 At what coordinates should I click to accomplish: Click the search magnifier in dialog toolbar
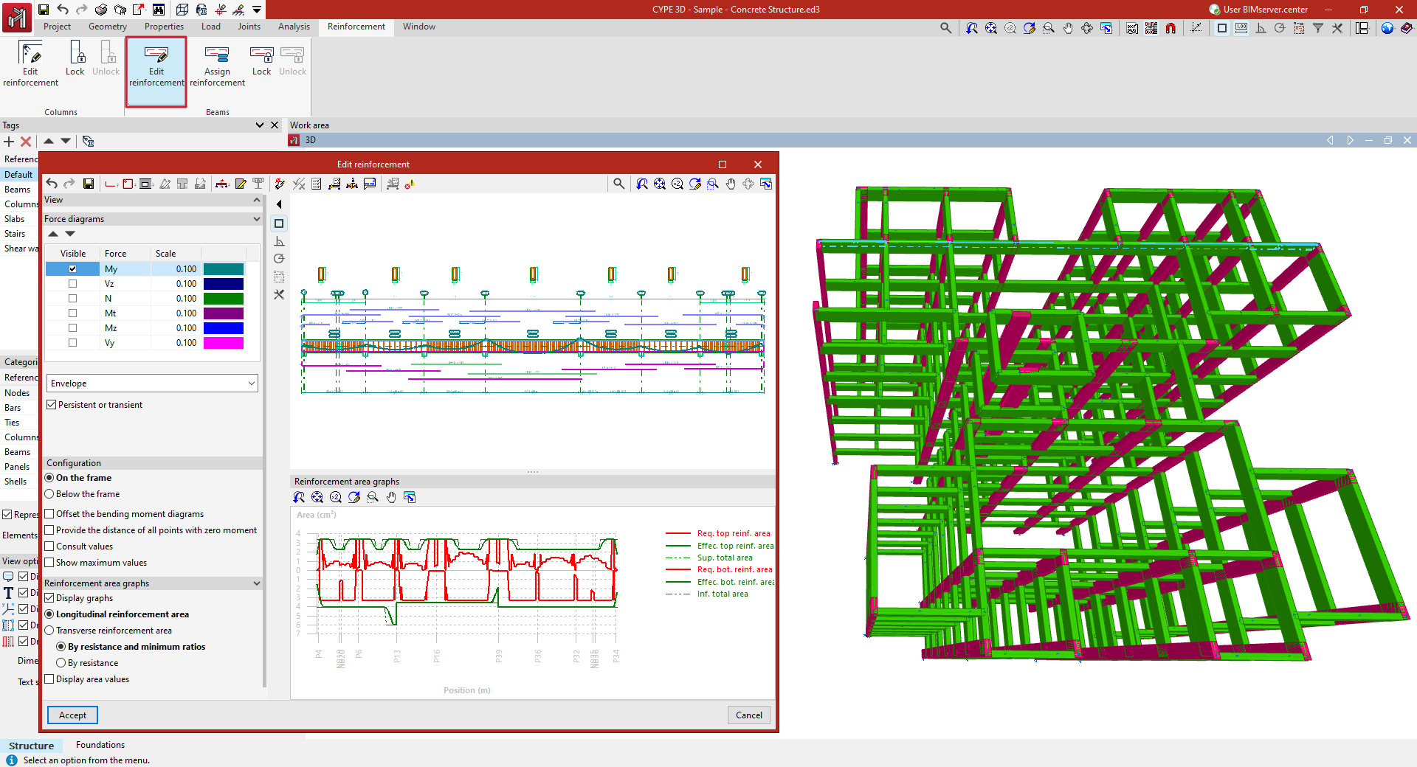point(618,184)
